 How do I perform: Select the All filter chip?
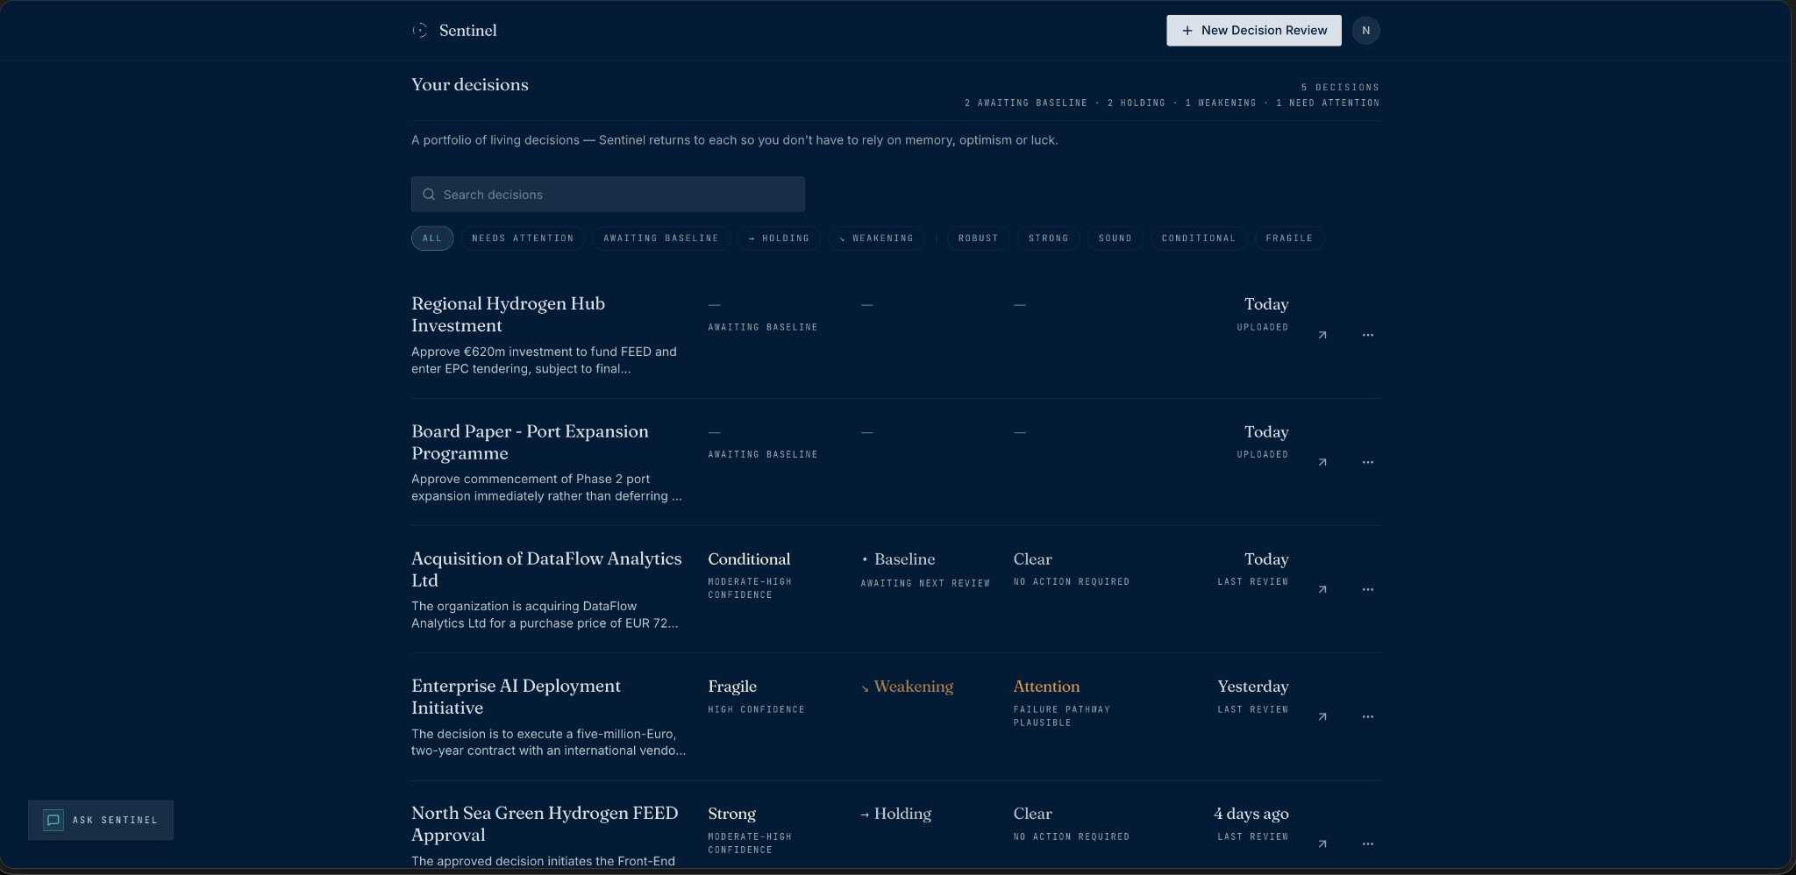432,238
